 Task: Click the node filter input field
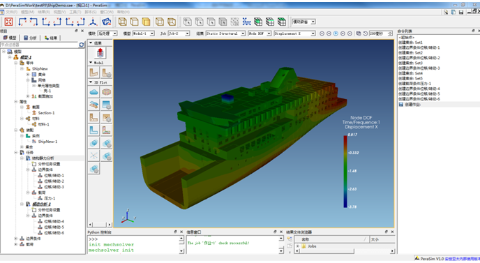(x=39, y=45)
